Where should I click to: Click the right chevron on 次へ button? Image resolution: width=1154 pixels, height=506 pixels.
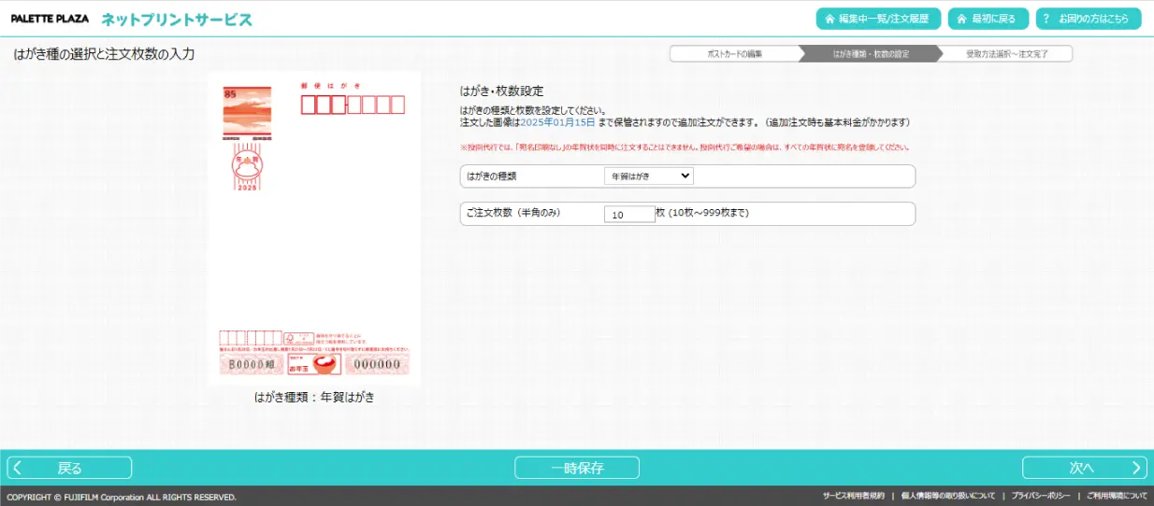1136,468
